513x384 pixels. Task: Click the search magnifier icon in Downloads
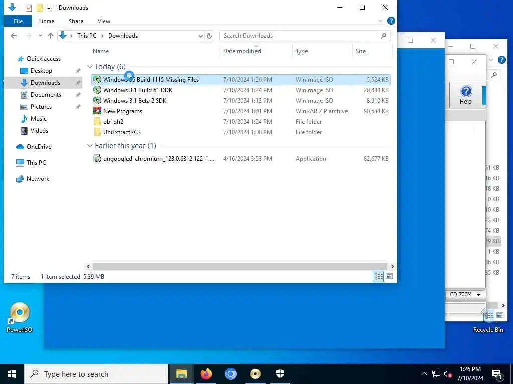pos(383,36)
